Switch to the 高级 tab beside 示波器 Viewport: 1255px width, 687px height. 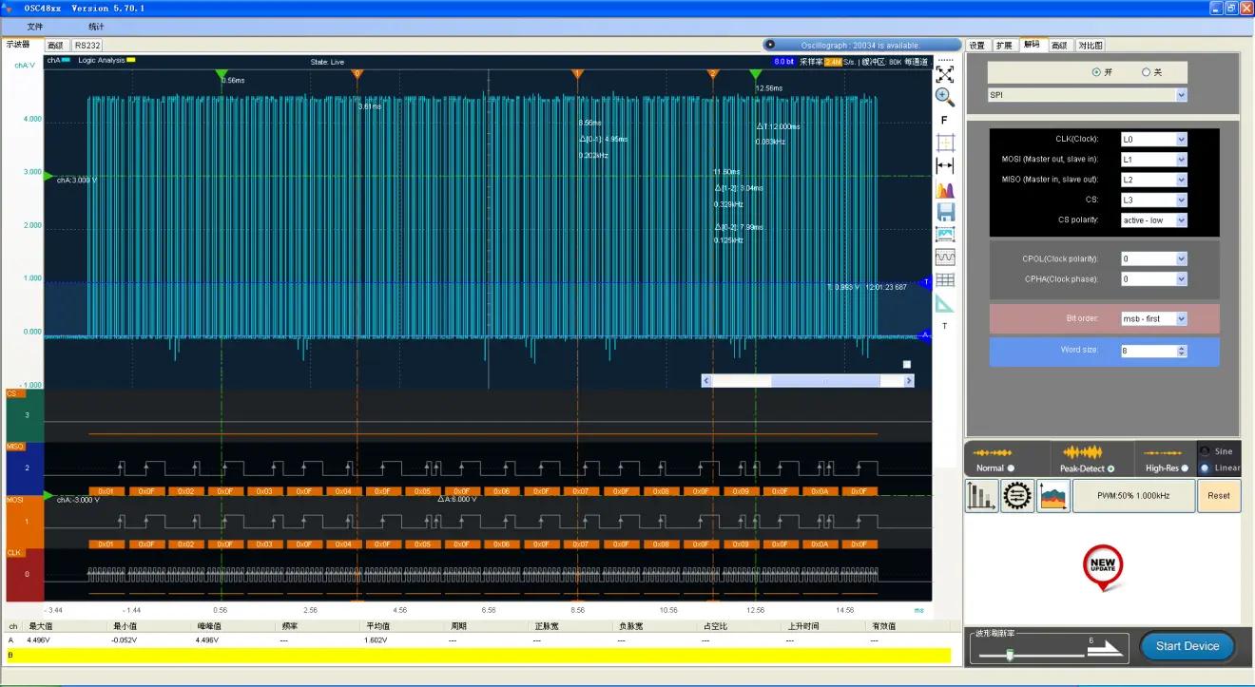click(x=56, y=46)
